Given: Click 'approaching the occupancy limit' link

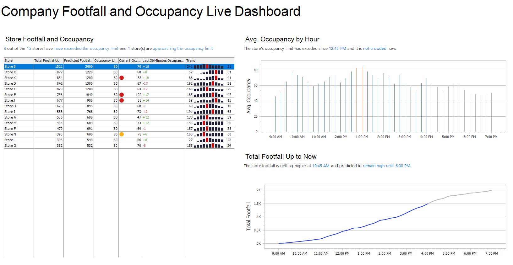Looking at the screenshot, I should pyautogui.click(x=183, y=49).
